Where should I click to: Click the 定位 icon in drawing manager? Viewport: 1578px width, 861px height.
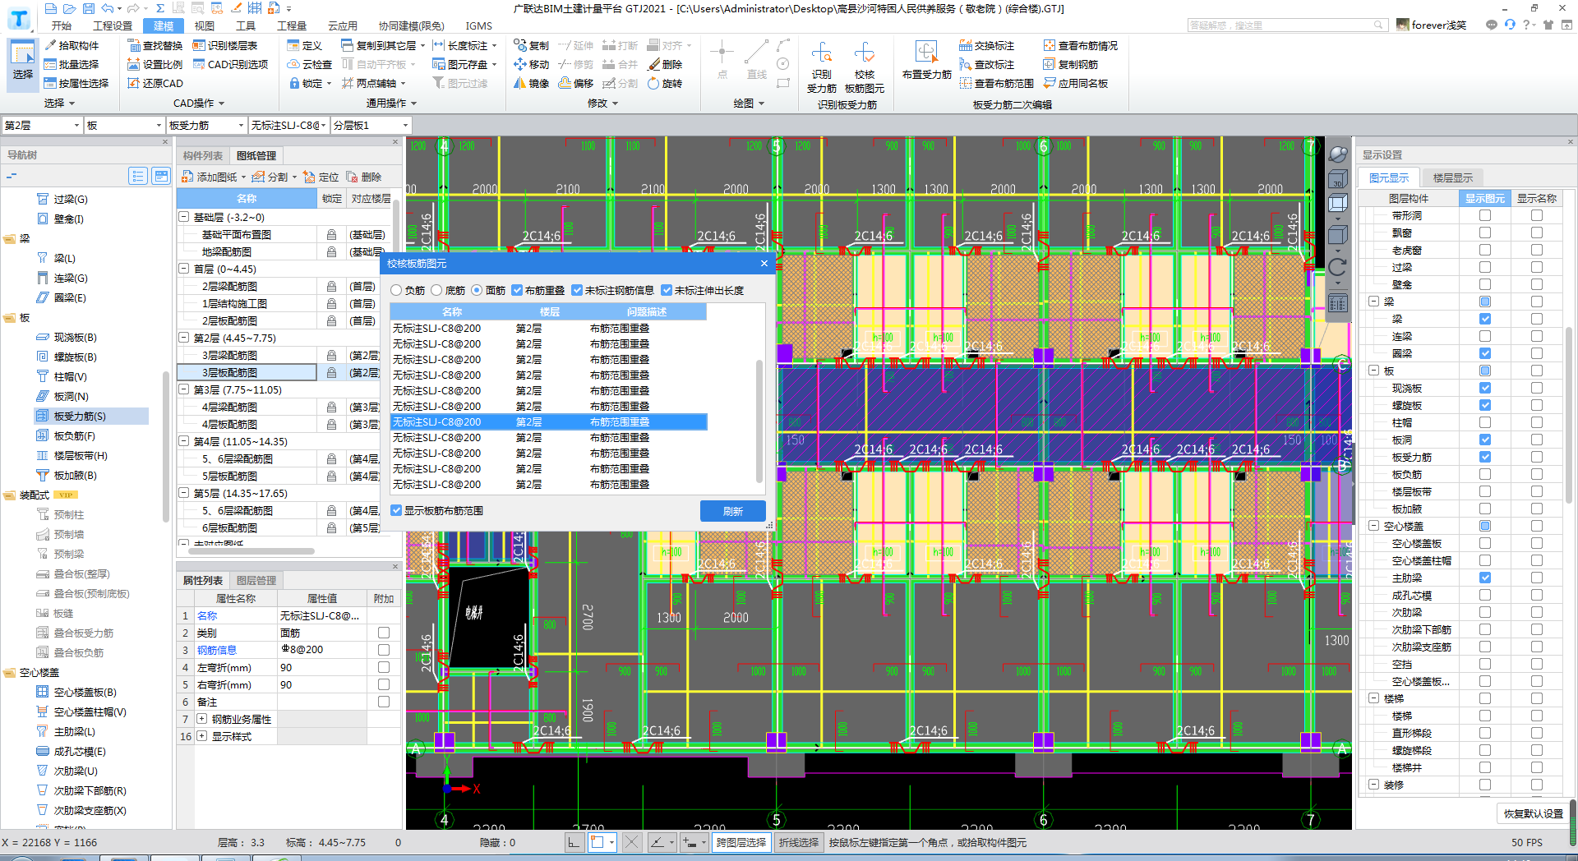pos(309,177)
